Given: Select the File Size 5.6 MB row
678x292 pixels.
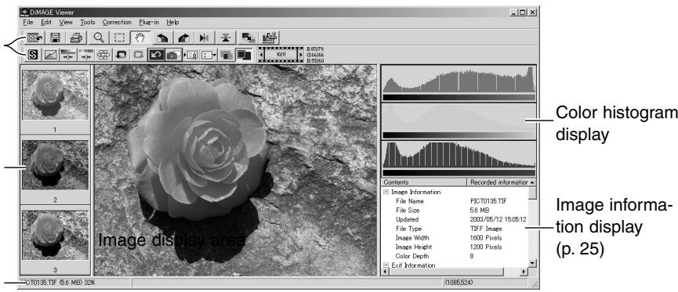Looking at the screenshot, I should click(x=455, y=211).
